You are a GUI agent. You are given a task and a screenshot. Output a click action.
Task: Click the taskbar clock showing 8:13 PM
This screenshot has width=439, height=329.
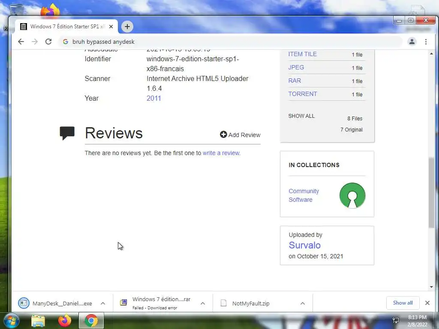[417, 321]
